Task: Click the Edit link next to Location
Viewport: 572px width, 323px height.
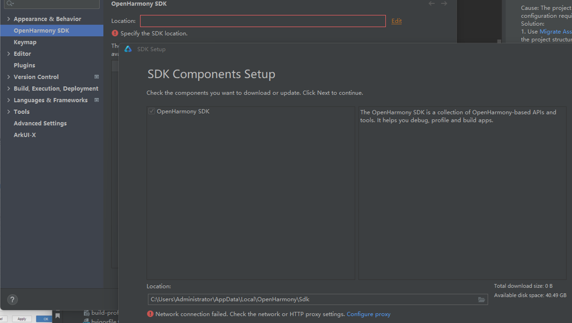Action: [396, 21]
